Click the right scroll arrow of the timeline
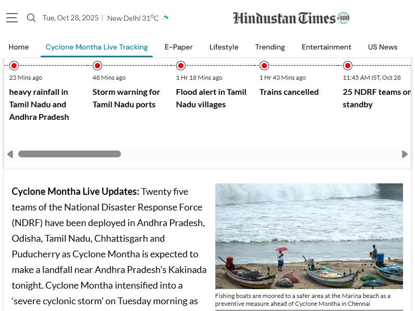415x311 pixels. coord(405,154)
